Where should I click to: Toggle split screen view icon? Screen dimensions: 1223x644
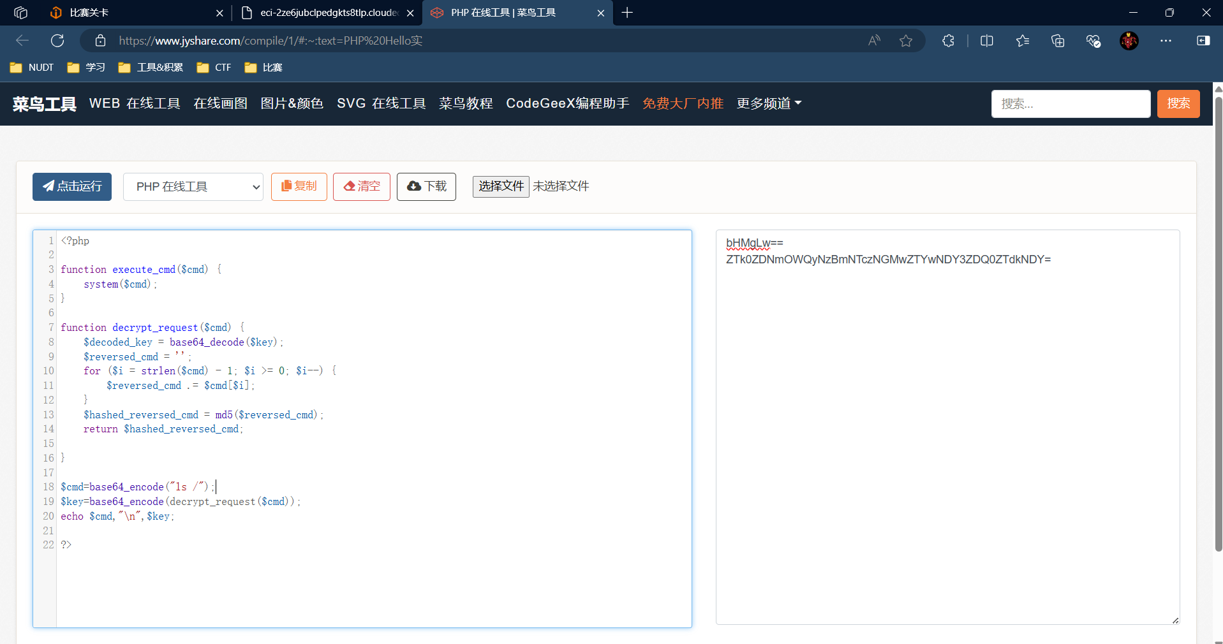986,41
